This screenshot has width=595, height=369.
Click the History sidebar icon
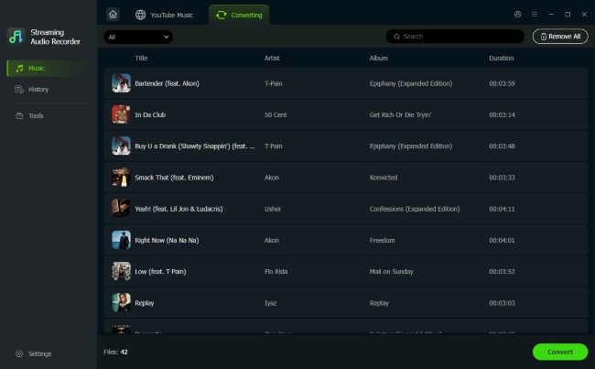pyautogui.click(x=19, y=89)
